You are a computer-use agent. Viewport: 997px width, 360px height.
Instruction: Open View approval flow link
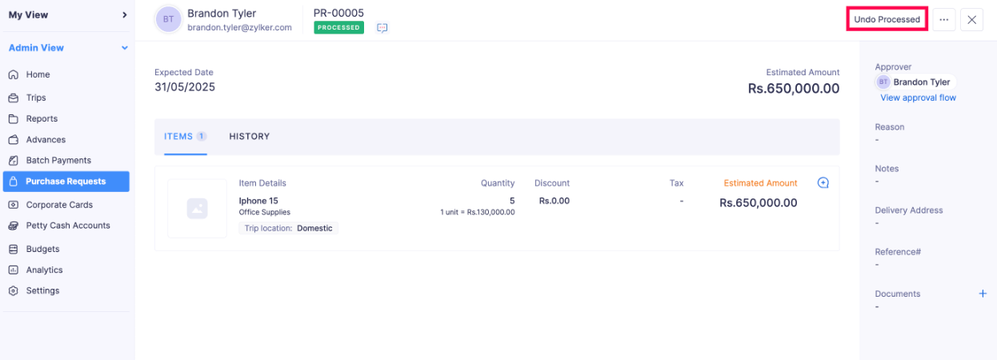[918, 98]
